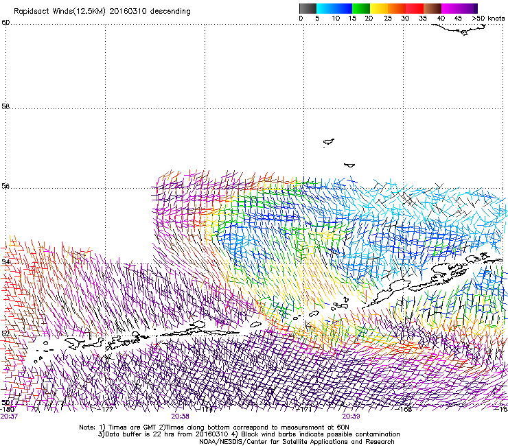Click the '40' label under the color bar
Viewport: 508px width, 446px height.
pyautogui.click(x=441, y=19)
